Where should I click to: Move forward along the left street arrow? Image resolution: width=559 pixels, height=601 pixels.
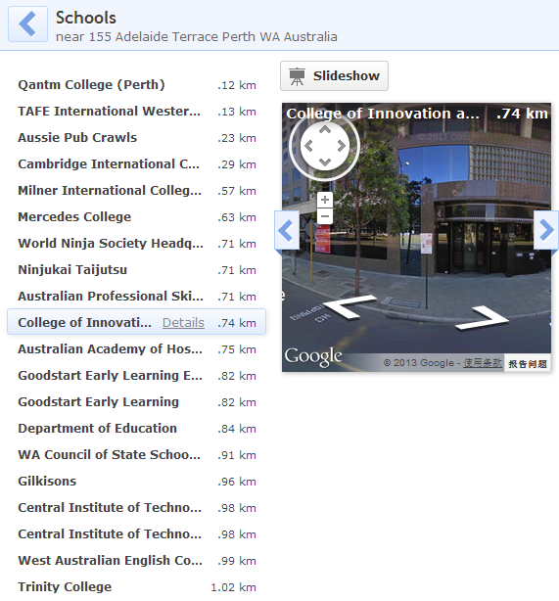click(349, 305)
